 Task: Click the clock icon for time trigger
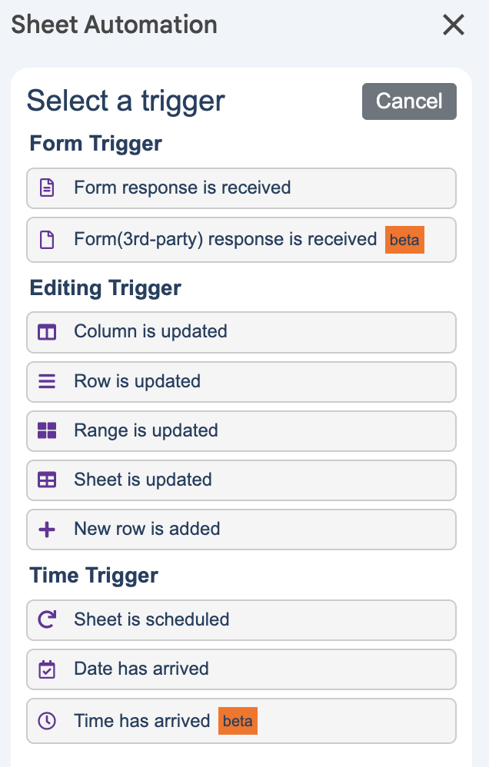[47, 721]
